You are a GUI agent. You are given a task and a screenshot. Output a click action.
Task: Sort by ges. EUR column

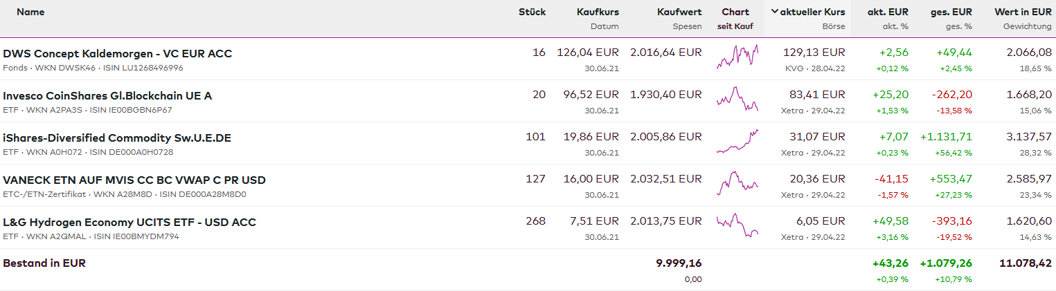tap(951, 12)
